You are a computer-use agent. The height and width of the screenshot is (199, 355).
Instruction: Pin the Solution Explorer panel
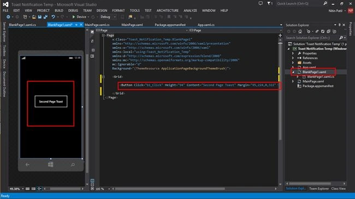coord(339,25)
